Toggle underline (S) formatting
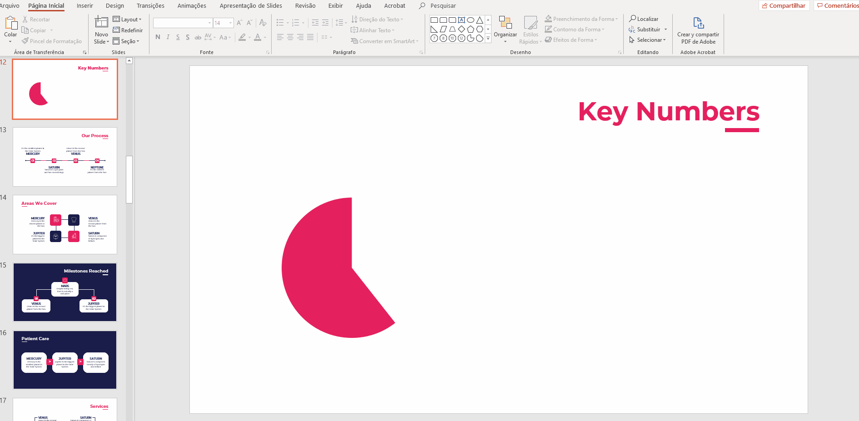 pos(178,37)
